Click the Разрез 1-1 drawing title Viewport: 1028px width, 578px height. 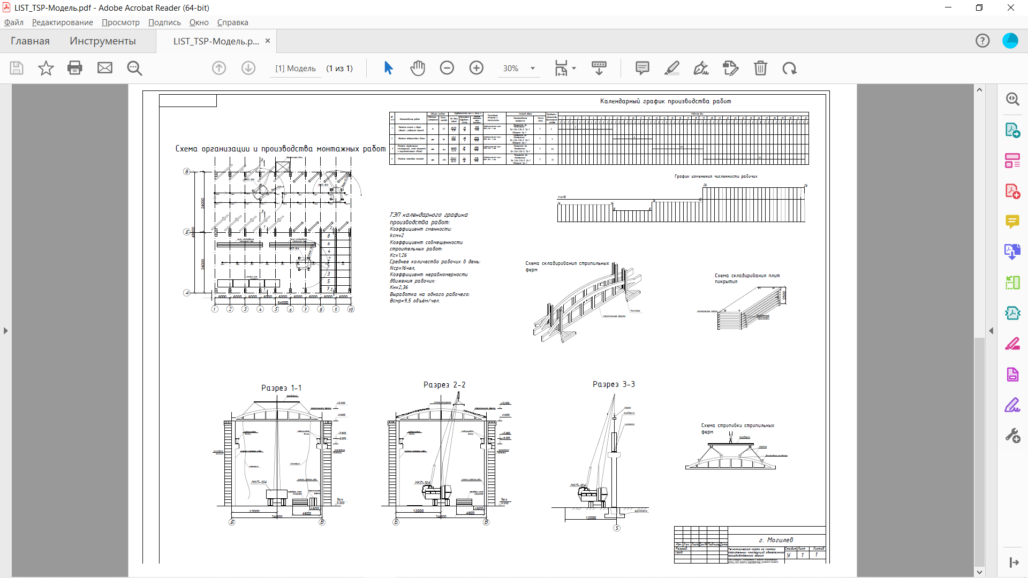281,388
